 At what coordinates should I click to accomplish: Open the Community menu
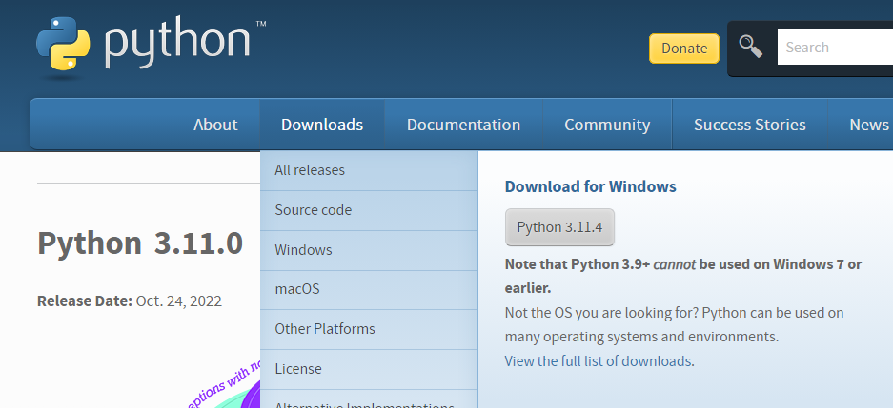point(607,125)
